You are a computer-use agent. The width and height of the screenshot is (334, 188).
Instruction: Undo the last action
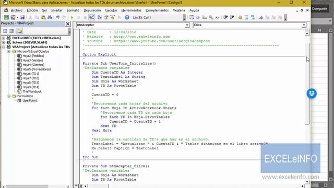click(58, 17)
